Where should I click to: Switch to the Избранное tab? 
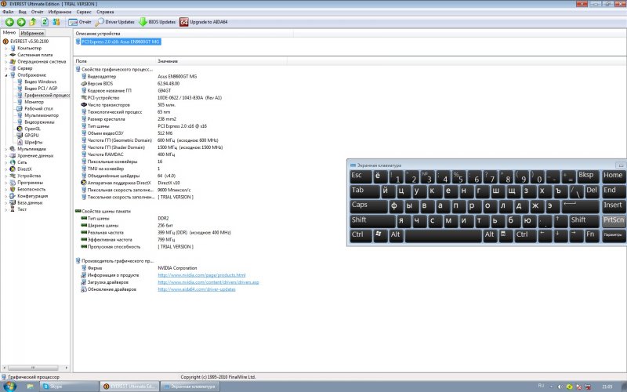[x=32, y=34]
